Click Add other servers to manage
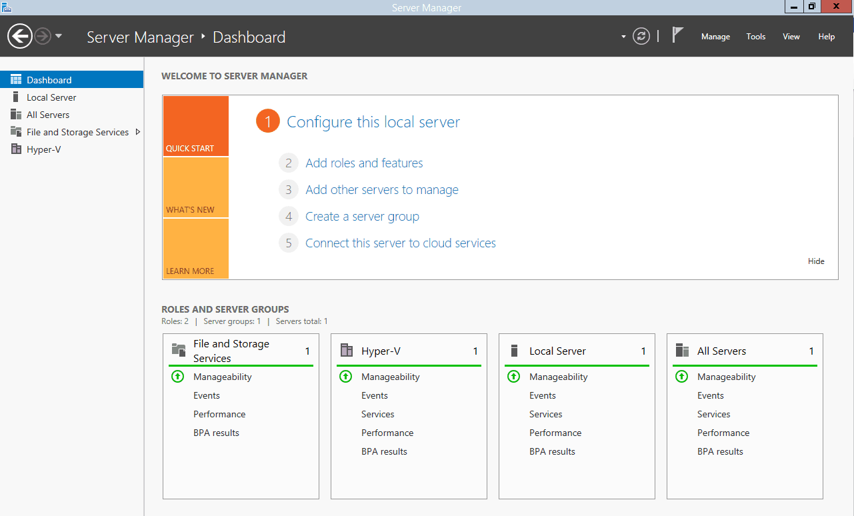The height and width of the screenshot is (516, 854). 382,189
